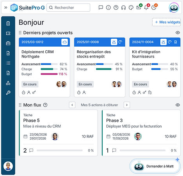Open Kit d'intégration fournisseurs title
This screenshot has width=183, height=176.
coord(146,54)
